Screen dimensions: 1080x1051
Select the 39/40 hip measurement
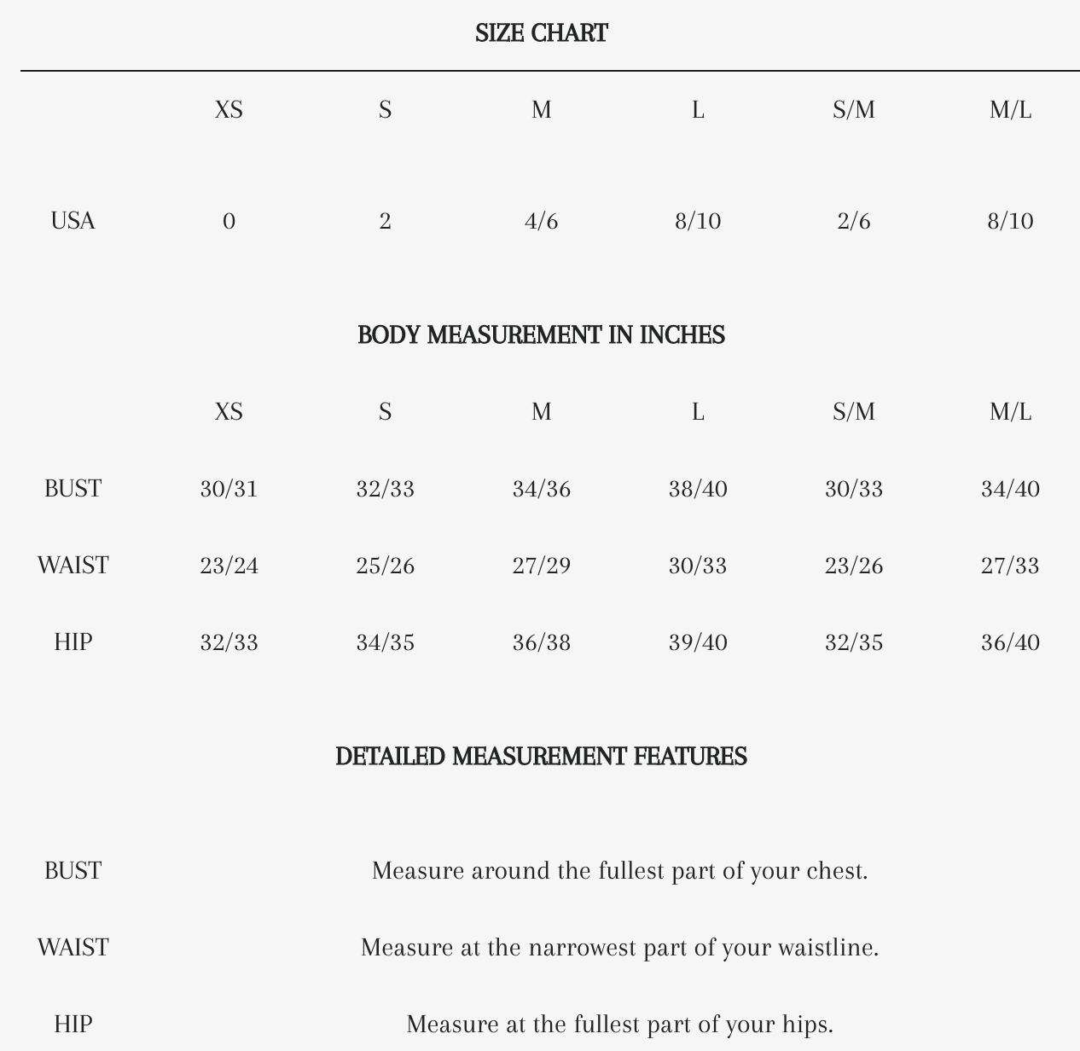pos(697,642)
